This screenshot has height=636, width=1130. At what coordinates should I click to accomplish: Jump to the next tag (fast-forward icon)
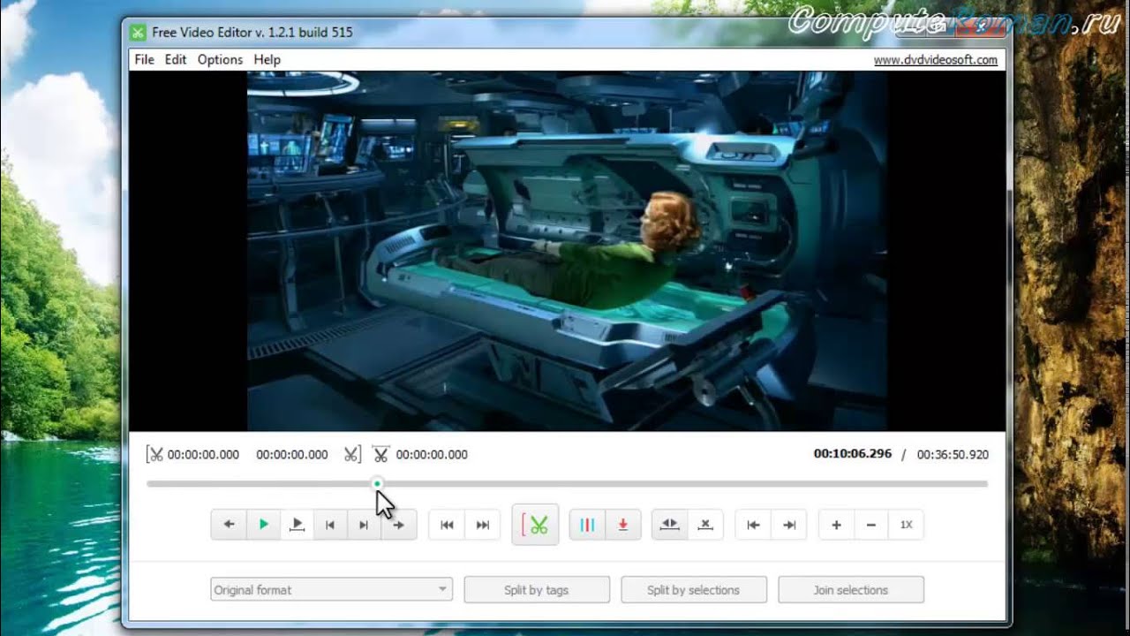[482, 525]
